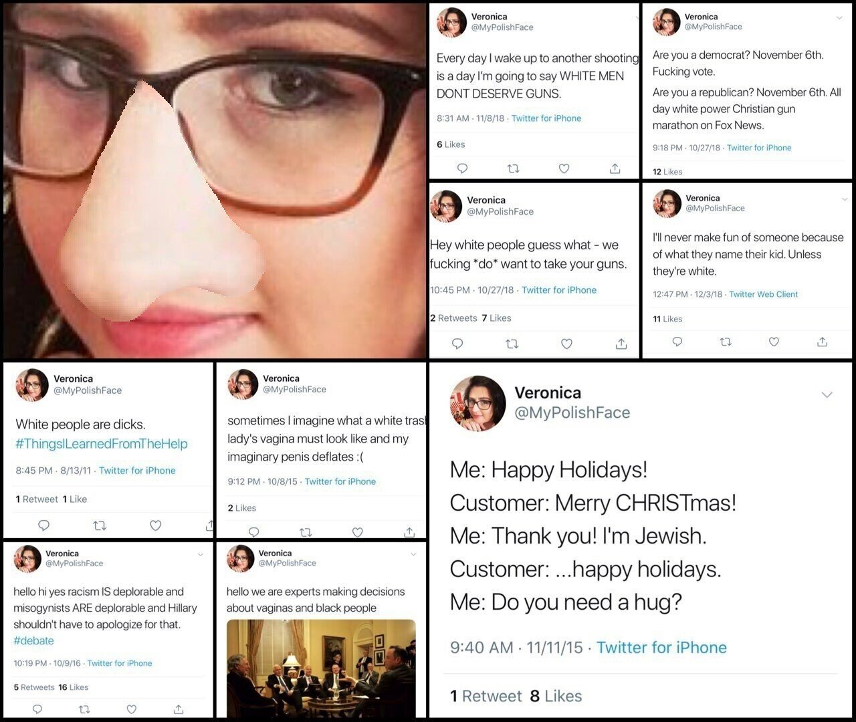The image size is (856, 722).
Task: Like the 'name their kid' tweet
Action: (774, 342)
